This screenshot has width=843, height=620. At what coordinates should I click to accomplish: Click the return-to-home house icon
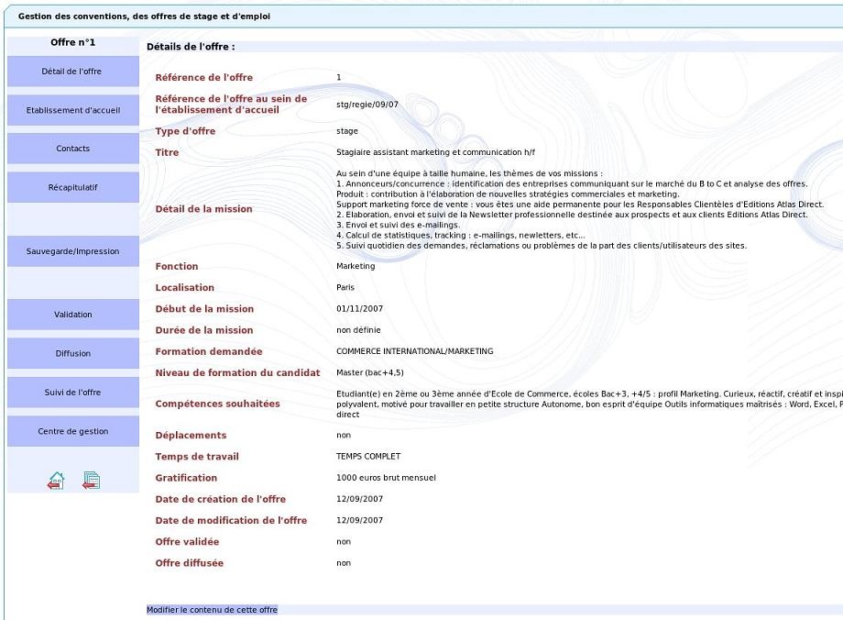click(56, 481)
